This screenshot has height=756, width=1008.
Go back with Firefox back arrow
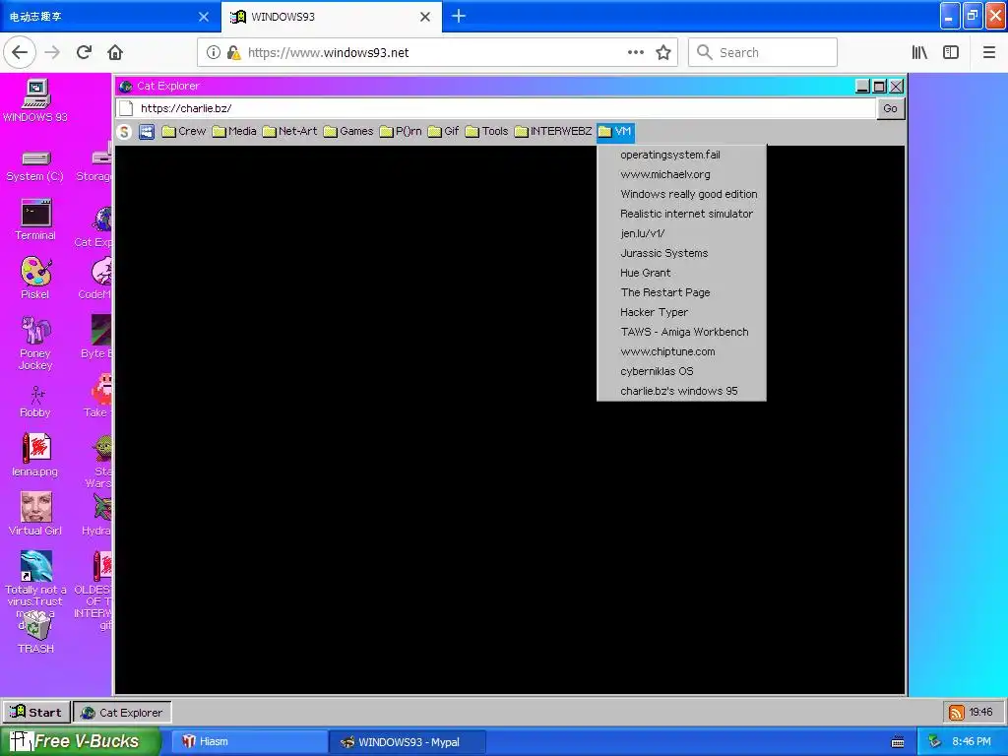click(x=20, y=52)
